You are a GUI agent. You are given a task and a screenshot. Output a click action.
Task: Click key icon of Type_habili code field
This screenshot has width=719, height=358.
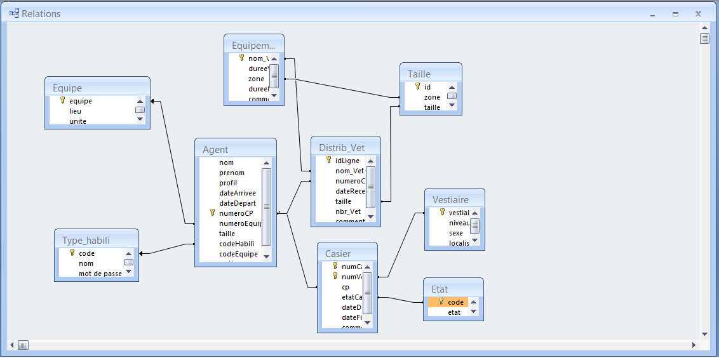(x=72, y=253)
